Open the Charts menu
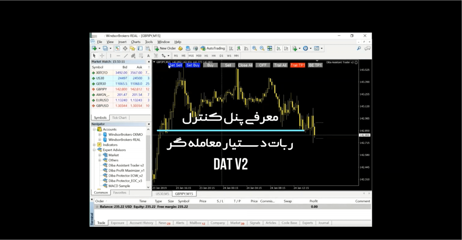 (136, 42)
